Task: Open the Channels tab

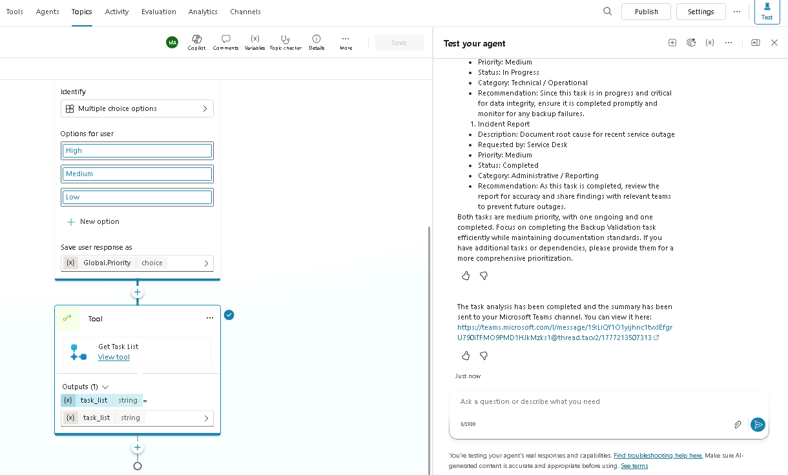Action: point(245,12)
